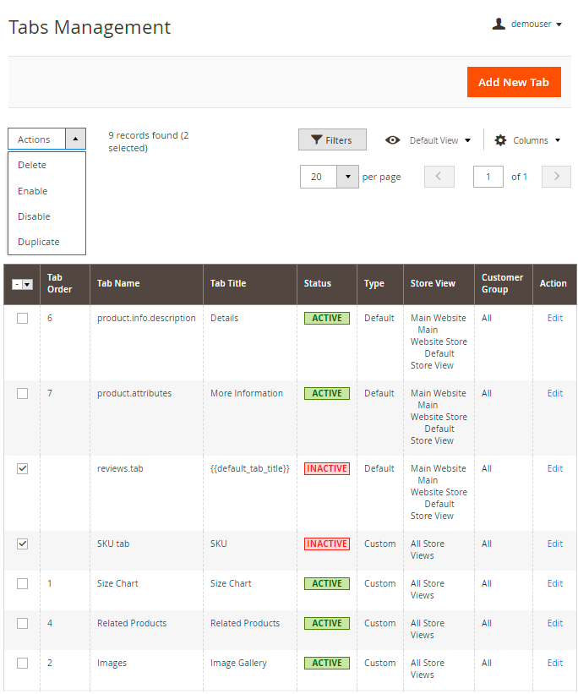This screenshot has height=694, width=578.
Task: Click Edit link for Size Chart row
Action: click(x=554, y=583)
